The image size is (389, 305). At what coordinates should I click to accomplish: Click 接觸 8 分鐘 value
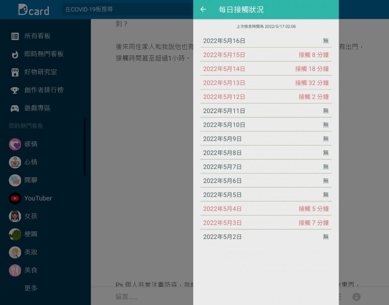point(314,55)
